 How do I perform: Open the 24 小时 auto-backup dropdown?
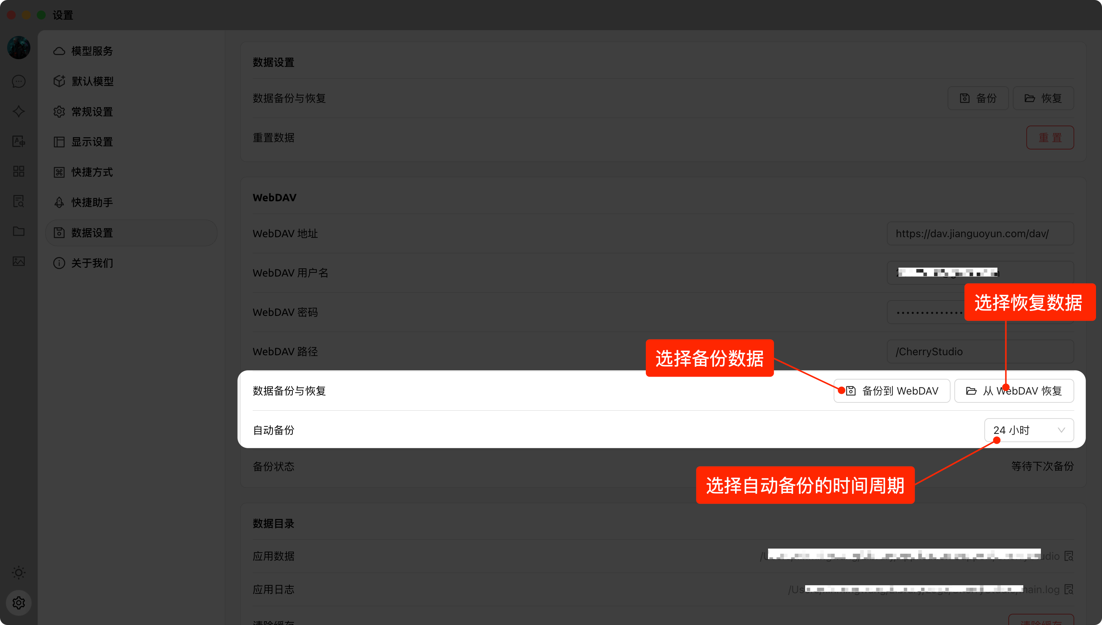point(1029,430)
